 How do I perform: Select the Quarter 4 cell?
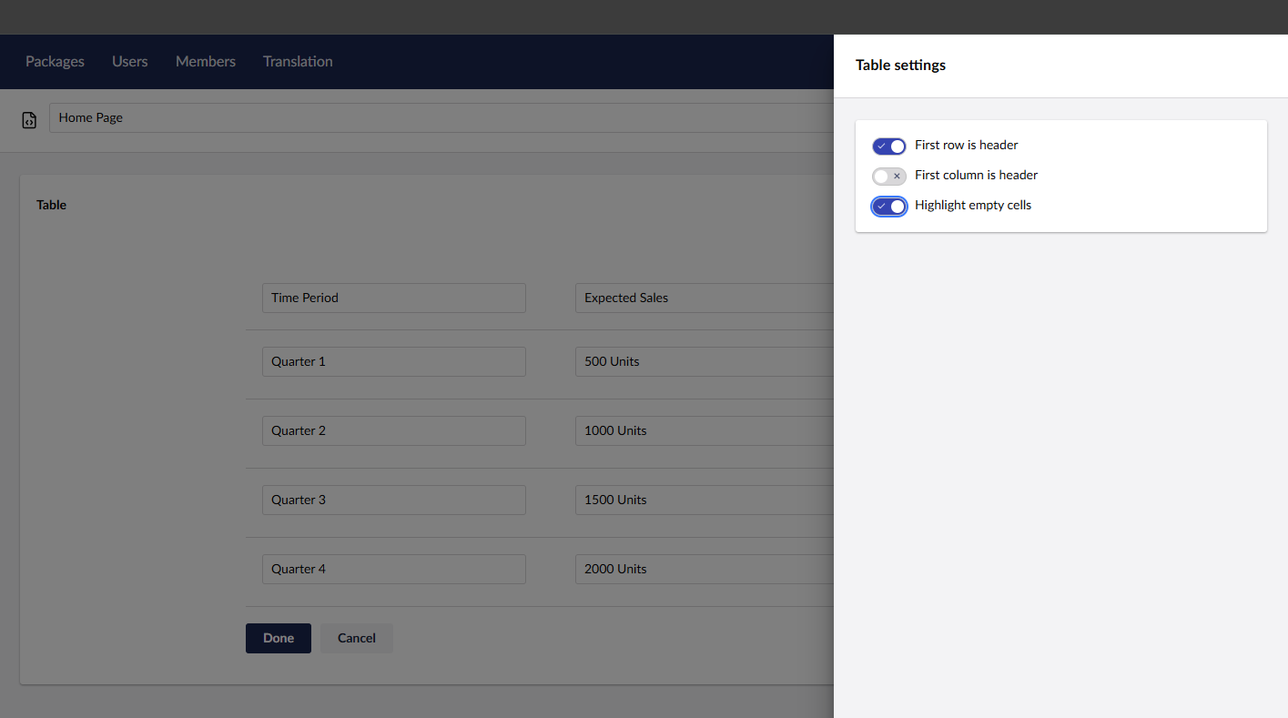pyautogui.click(x=393, y=569)
